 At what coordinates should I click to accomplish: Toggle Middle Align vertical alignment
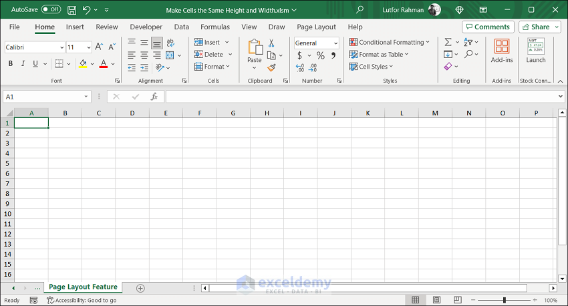point(144,43)
